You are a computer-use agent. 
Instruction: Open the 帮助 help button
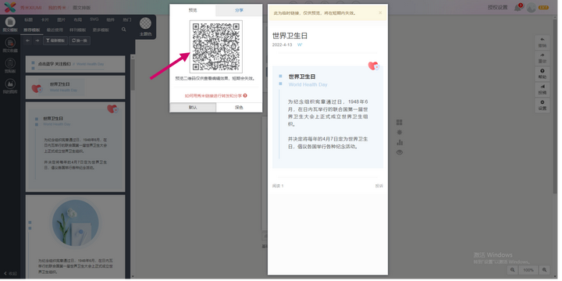coord(542,74)
